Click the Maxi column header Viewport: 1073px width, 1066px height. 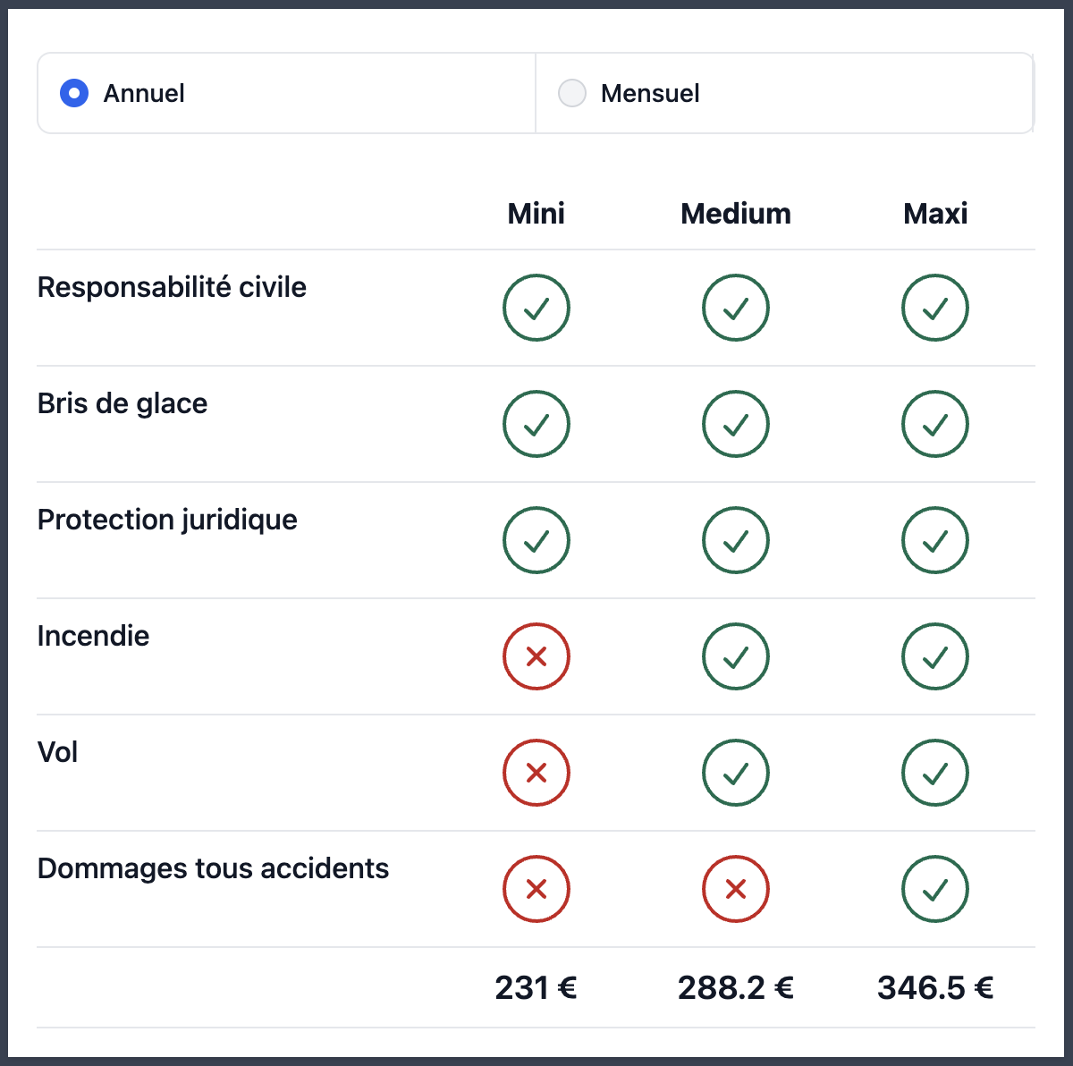tap(935, 214)
